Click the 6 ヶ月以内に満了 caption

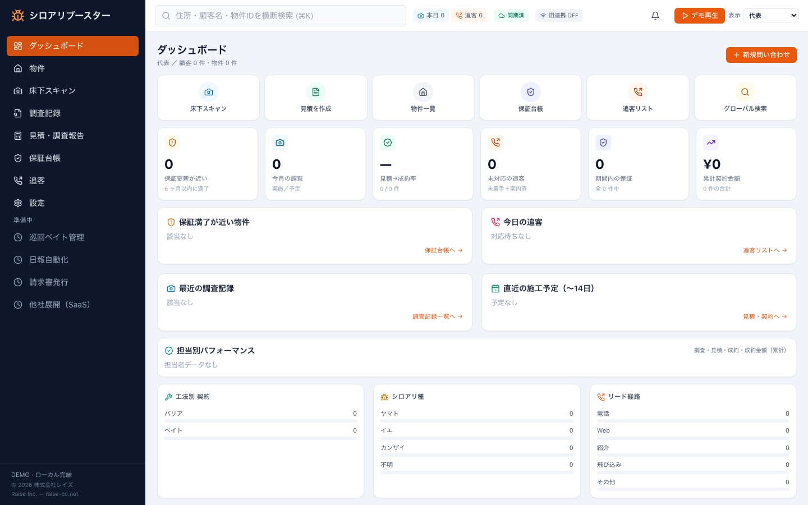186,189
